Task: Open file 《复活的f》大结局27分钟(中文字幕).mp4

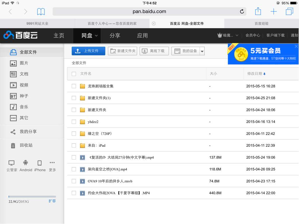Action: tap(121, 157)
